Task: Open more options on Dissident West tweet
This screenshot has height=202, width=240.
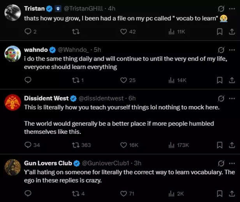Action: [x=232, y=98]
